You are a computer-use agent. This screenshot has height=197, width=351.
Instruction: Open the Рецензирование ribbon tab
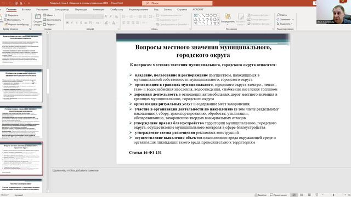138,10
